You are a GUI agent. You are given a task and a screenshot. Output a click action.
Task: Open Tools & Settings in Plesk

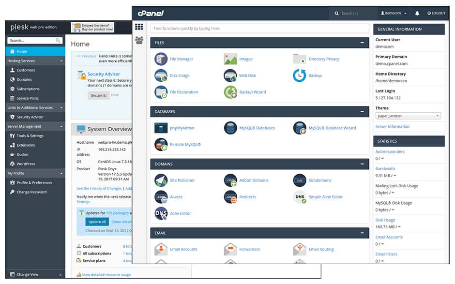[x=35, y=136]
